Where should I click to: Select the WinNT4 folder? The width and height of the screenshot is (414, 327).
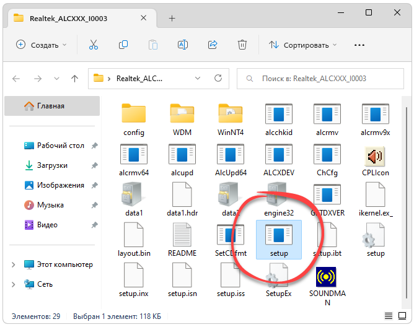pos(231,120)
